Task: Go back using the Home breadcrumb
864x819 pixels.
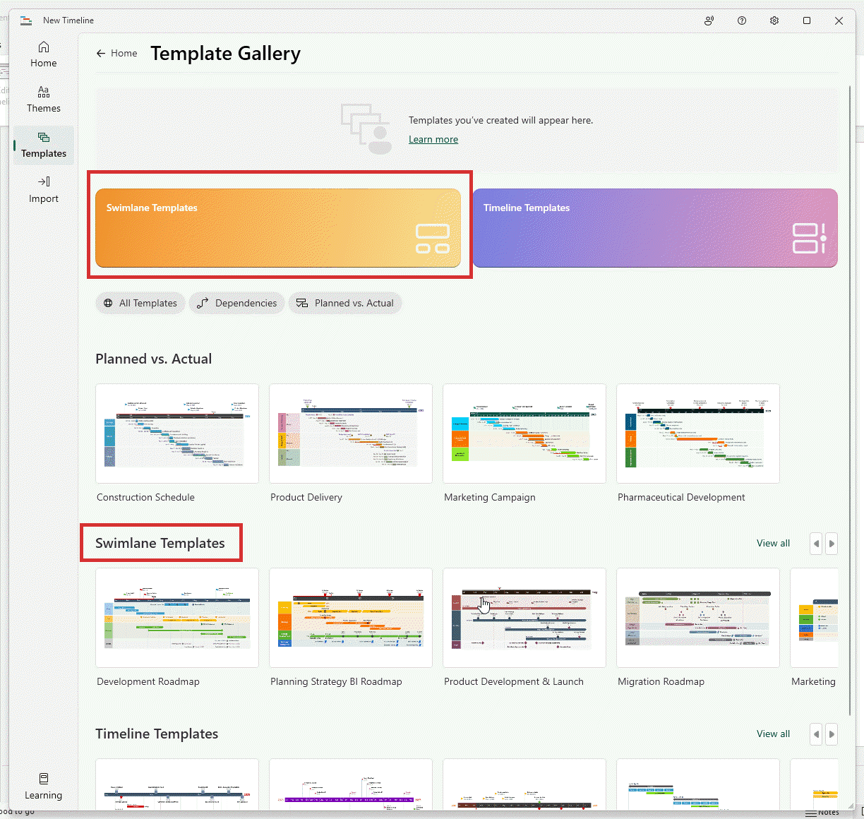Action: tap(116, 53)
